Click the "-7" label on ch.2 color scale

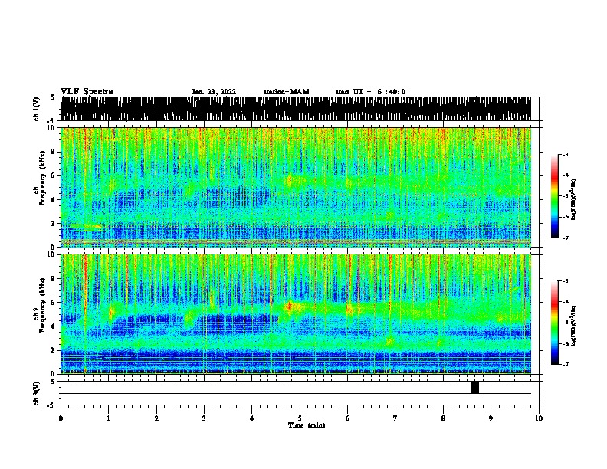(566, 364)
